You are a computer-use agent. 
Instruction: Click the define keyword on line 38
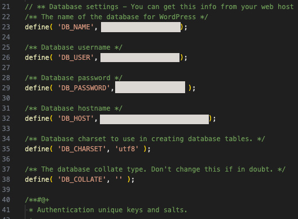point(37,179)
